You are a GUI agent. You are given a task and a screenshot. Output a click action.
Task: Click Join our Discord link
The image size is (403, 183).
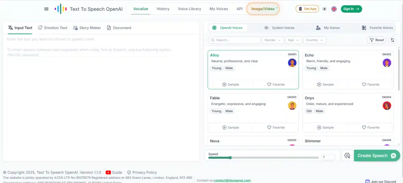pyautogui.click(x=381, y=181)
